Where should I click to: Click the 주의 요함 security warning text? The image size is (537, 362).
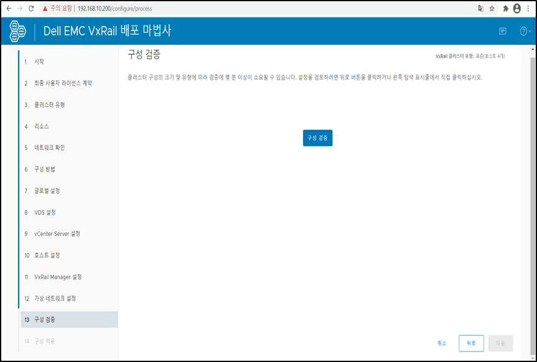[62, 9]
